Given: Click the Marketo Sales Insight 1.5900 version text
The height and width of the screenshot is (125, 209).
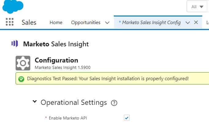Looking at the screenshot, I should (x=62, y=67).
